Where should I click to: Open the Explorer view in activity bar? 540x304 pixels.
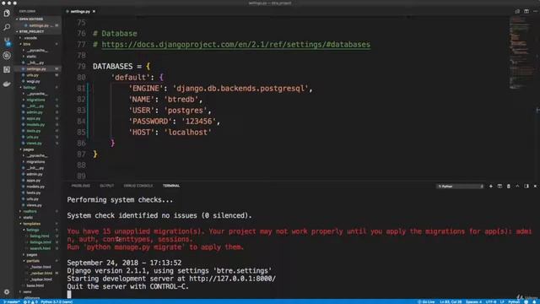(7, 14)
